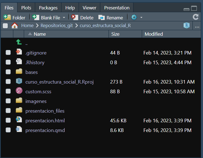
Task: Toggle the select-all files checkbox
Action: tap(5, 26)
